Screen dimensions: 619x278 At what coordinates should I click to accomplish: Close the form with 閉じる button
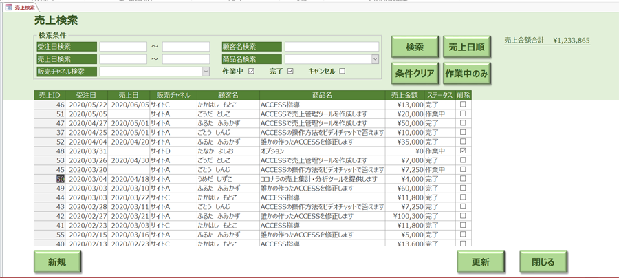[543, 261]
